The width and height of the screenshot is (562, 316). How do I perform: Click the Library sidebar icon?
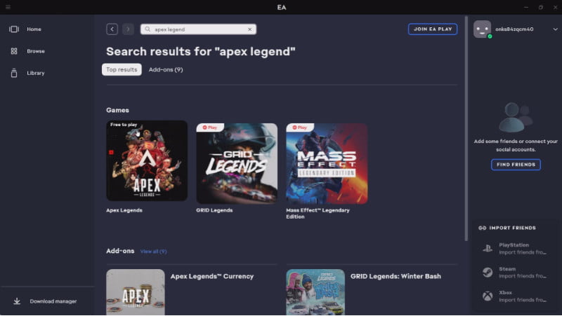tap(14, 73)
